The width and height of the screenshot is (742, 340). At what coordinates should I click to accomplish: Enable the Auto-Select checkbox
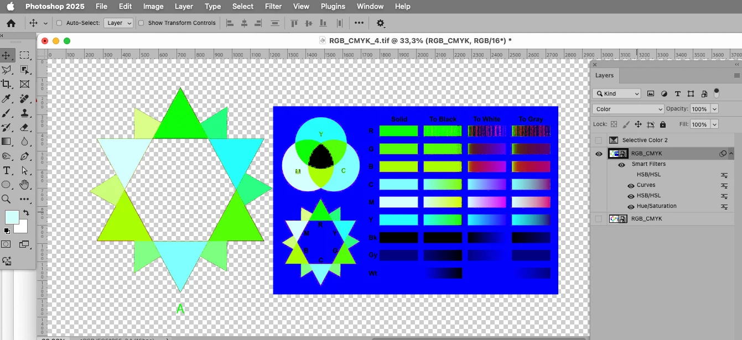point(59,23)
